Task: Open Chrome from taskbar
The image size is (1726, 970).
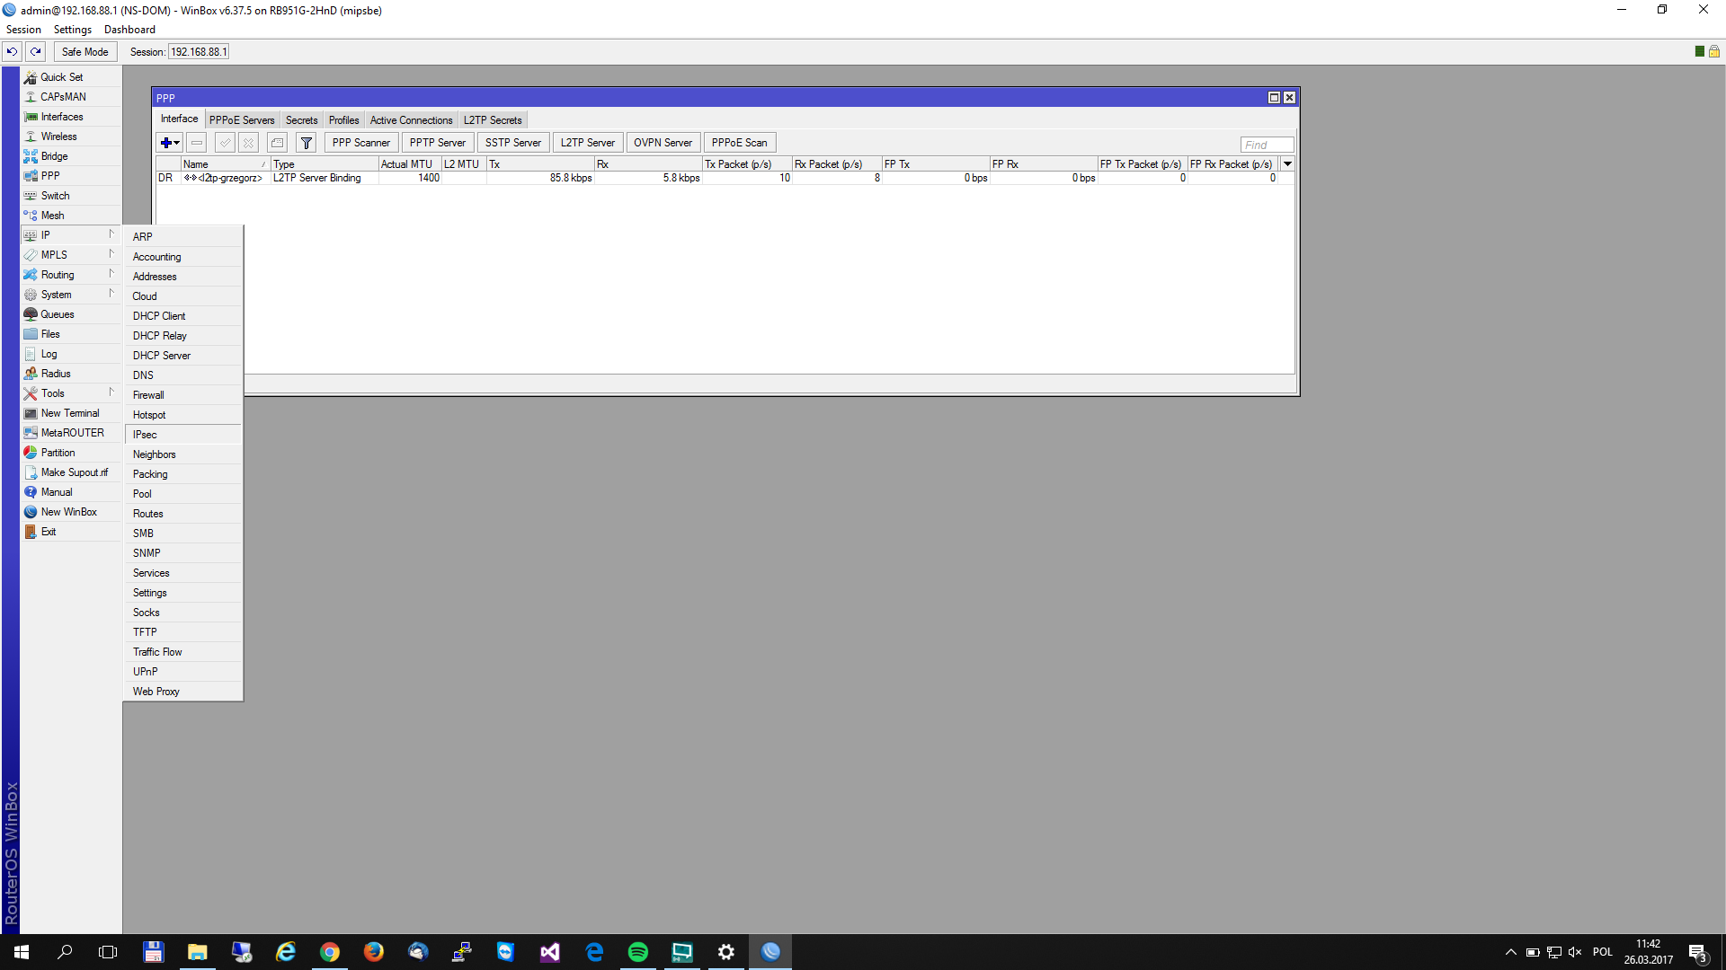Action: tap(330, 952)
